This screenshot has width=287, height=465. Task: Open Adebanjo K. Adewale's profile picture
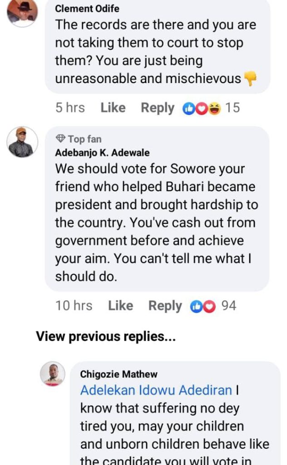[22, 142]
